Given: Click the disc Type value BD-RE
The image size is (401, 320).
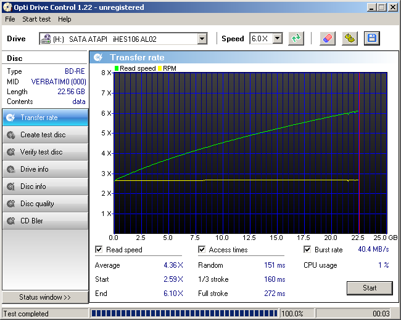Looking at the screenshot, I should click(x=75, y=71).
